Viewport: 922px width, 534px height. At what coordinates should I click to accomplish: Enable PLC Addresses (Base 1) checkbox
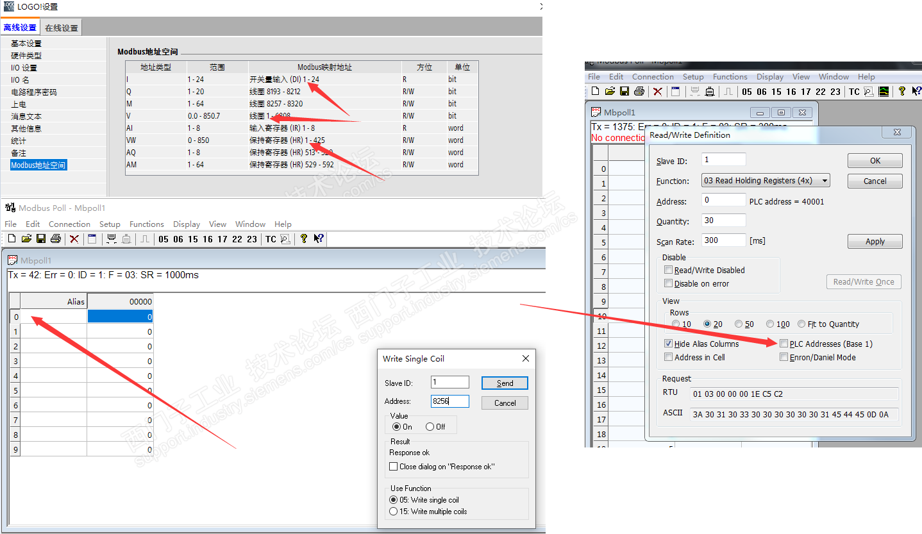pos(784,344)
